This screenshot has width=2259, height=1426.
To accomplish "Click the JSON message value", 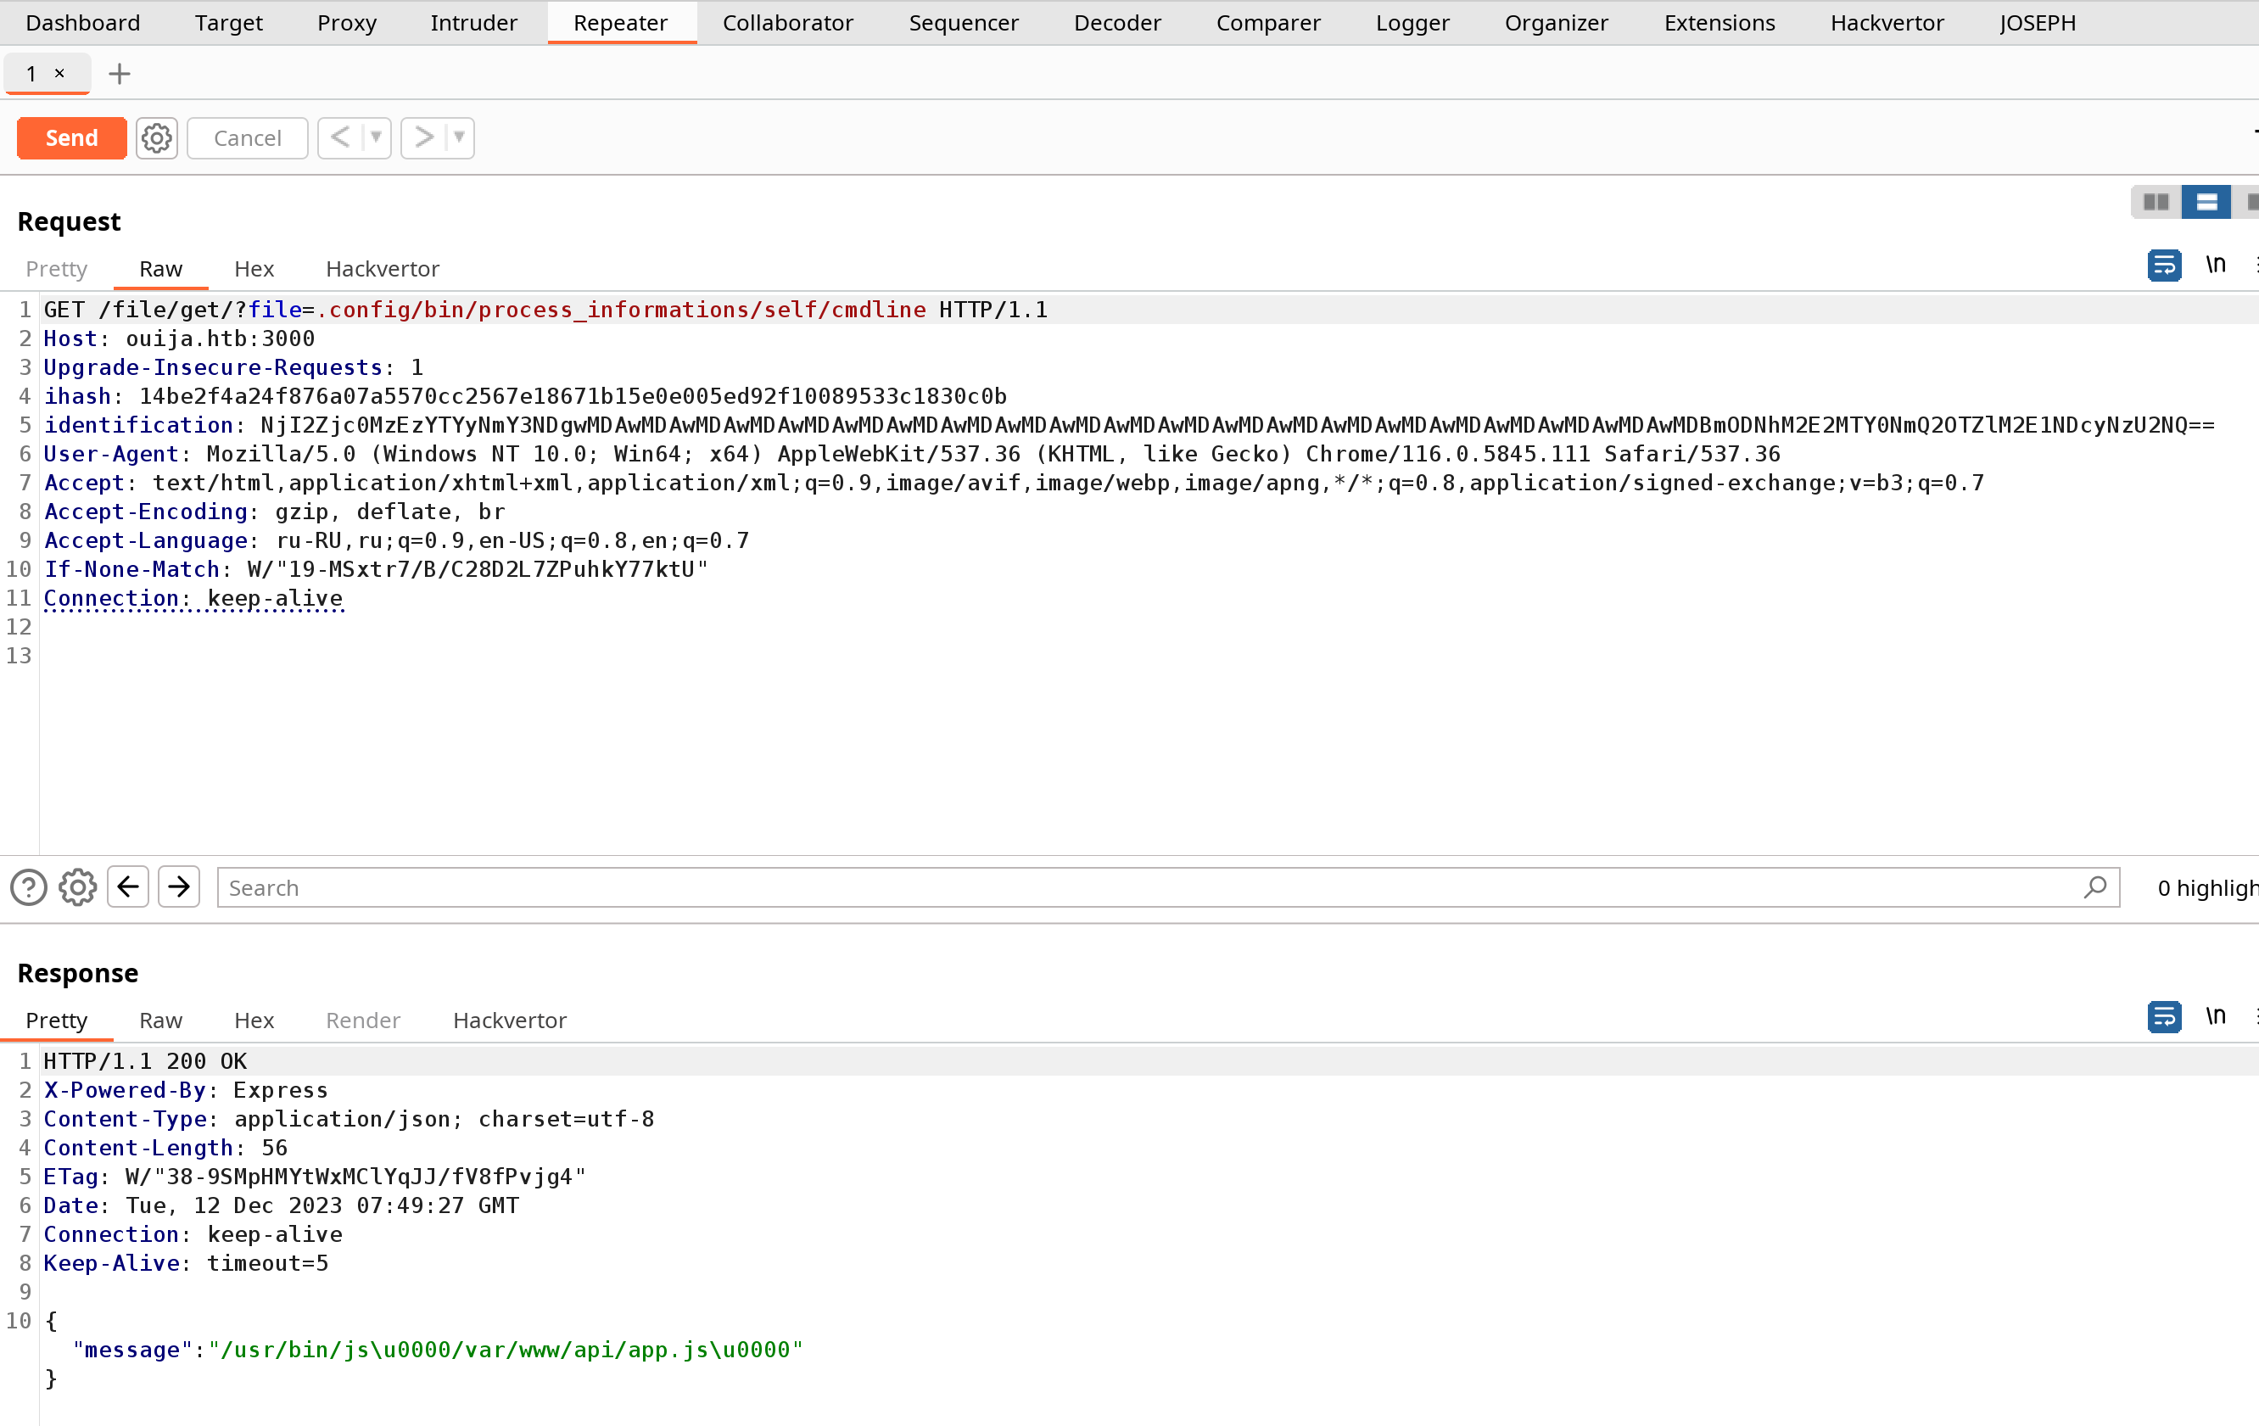I will (x=506, y=1351).
